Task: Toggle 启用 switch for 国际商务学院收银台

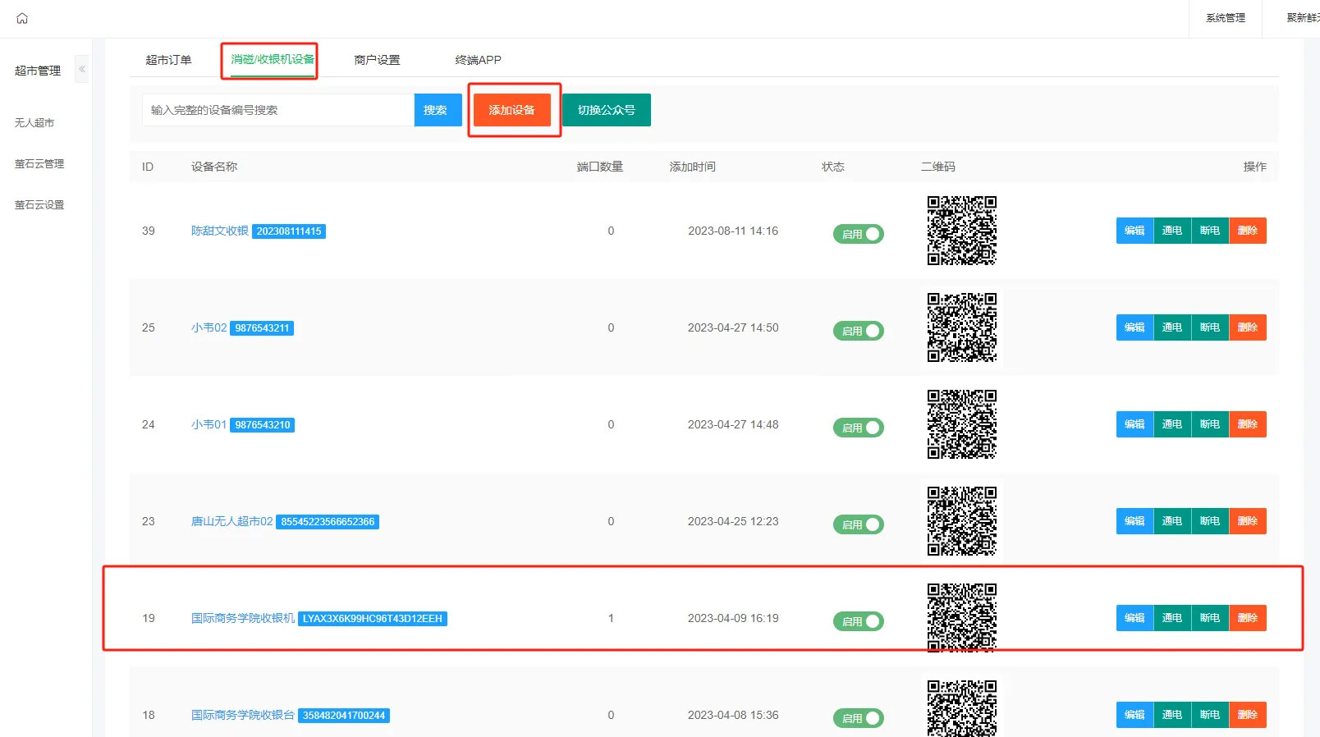Action: [x=858, y=718]
